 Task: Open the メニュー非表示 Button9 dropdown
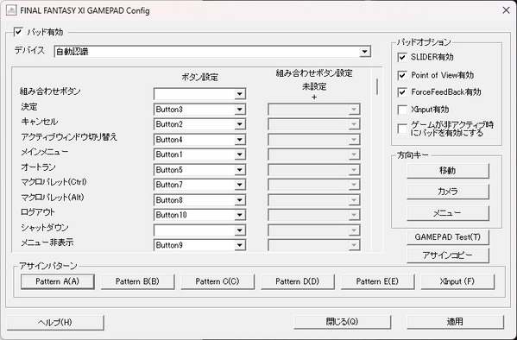click(199, 245)
